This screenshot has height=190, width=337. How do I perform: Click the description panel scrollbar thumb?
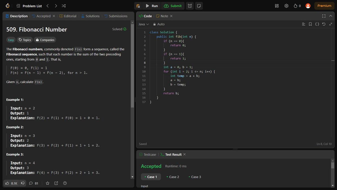click(133, 66)
